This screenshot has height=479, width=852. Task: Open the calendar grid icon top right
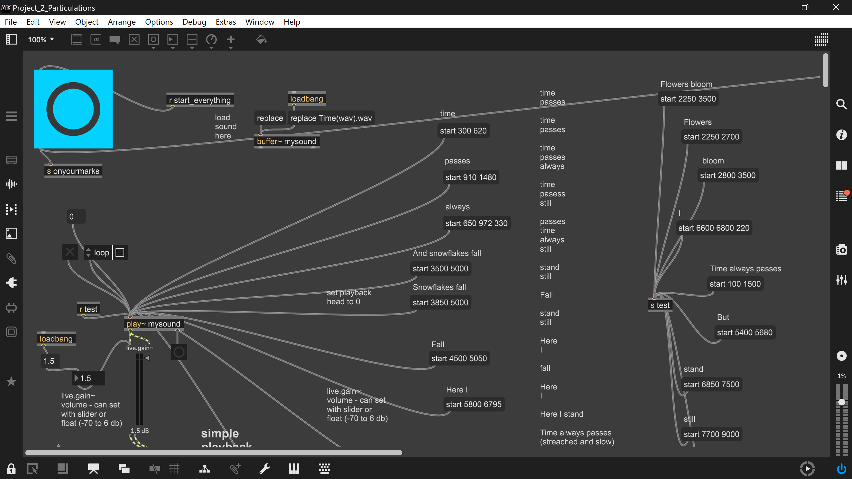tap(821, 40)
